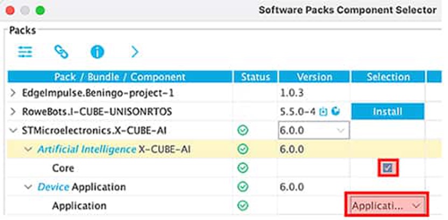The width and height of the screenshot is (448, 220).
Task: Click the 6.0.0 version in Artificial Intelligence row
Action: pos(291,149)
